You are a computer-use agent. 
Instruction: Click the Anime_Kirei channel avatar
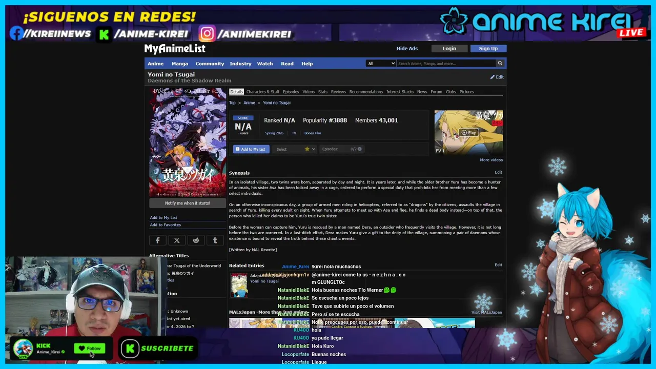(23, 348)
